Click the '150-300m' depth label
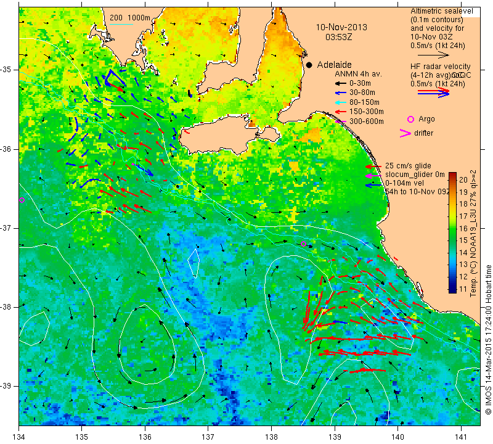The width and height of the screenshot is (493, 444). [x=367, y=112]
